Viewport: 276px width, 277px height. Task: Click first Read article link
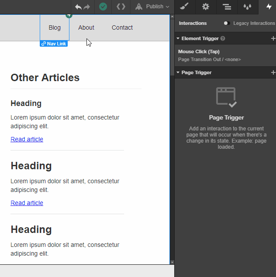(27, 139)
